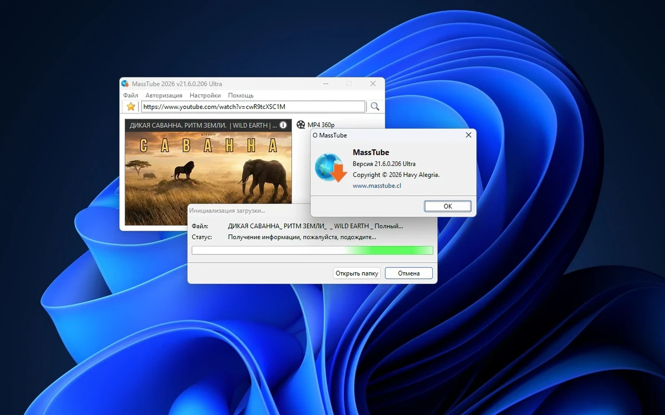
Task: Click the bold MassTube heading in About dialog
Action: pos(371,152)
